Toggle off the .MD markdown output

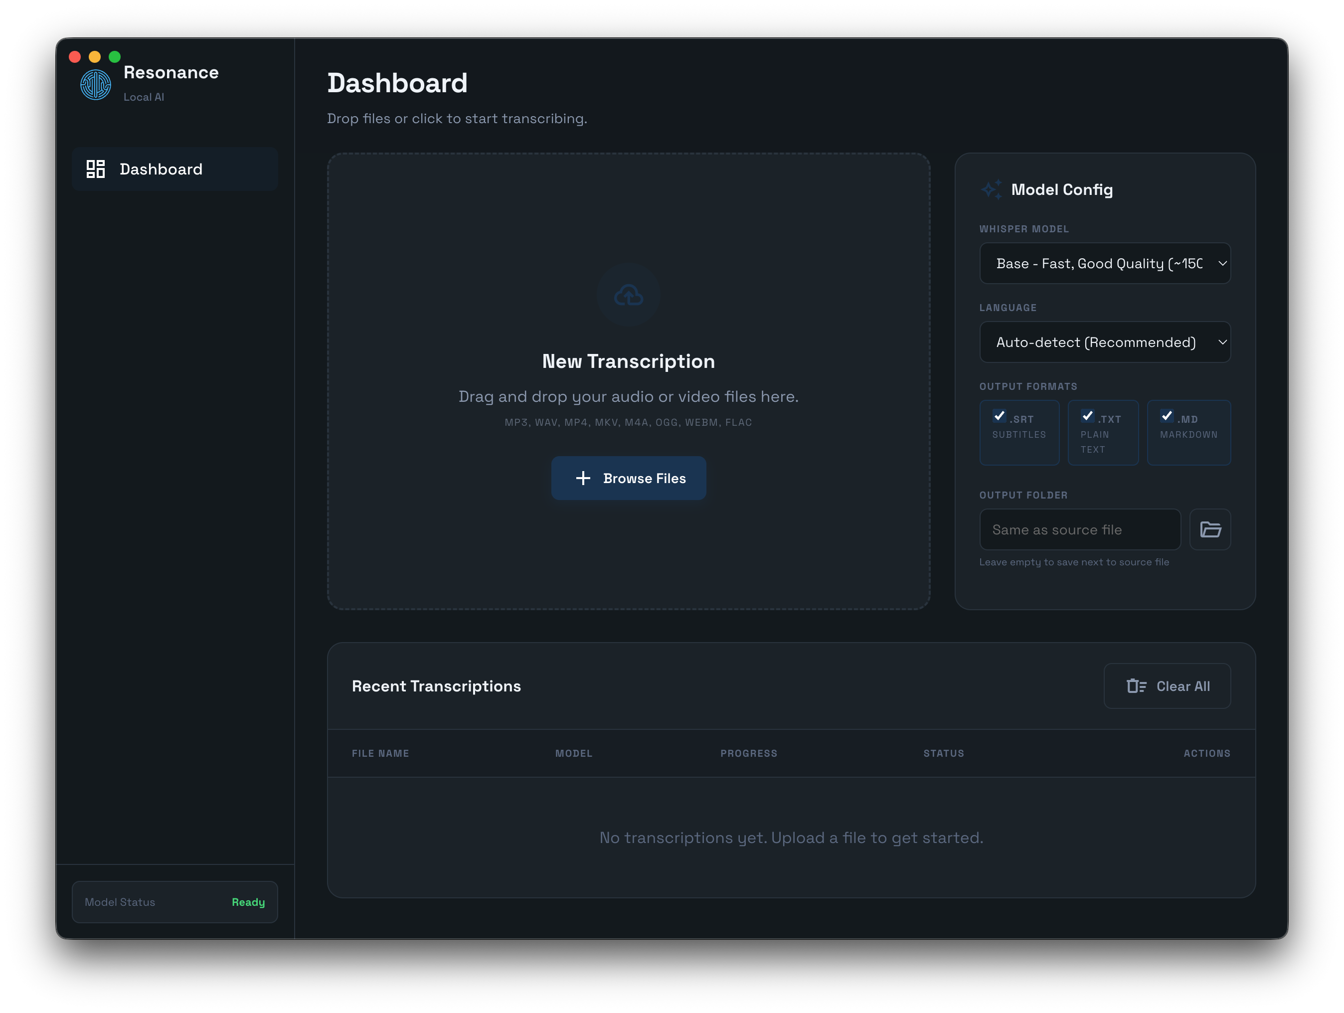pyautogui.click(x=1167, y=416)
